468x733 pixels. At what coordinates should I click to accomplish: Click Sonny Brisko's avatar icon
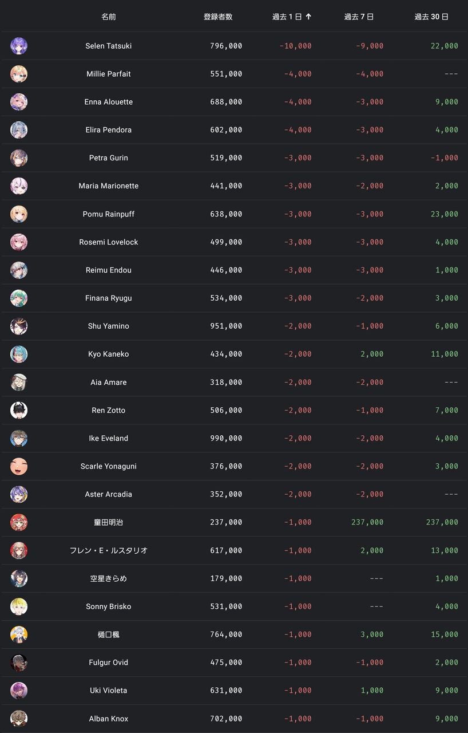pyautogui.click(x=19, y=607)
